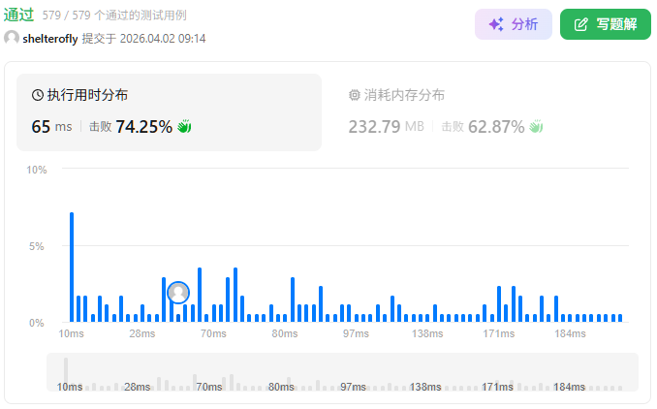Click the sparkle icon in 分析 button
This screenshot has width=657, height=409.
click(495, 24)
